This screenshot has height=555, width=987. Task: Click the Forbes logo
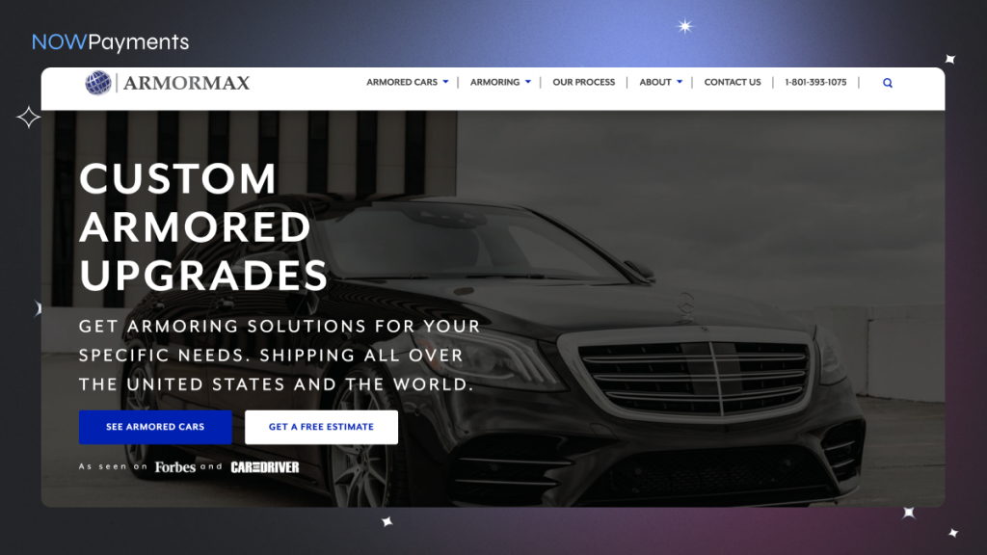(x=175, y=467)
